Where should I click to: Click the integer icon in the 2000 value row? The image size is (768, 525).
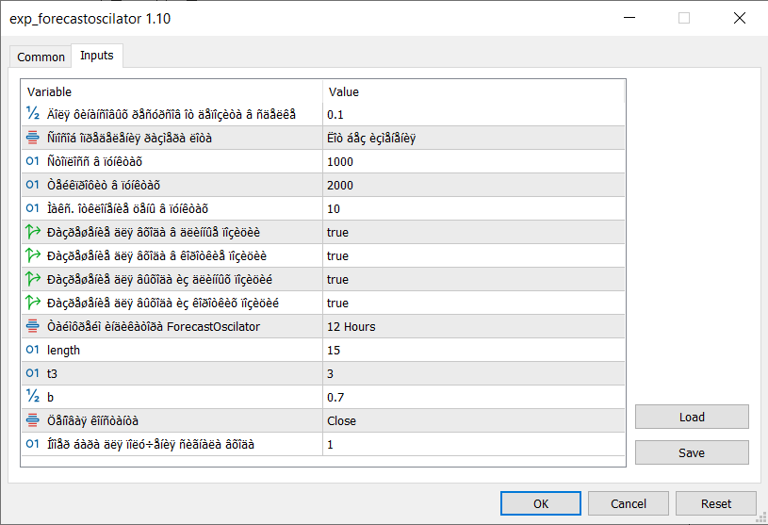coord(33,185)
